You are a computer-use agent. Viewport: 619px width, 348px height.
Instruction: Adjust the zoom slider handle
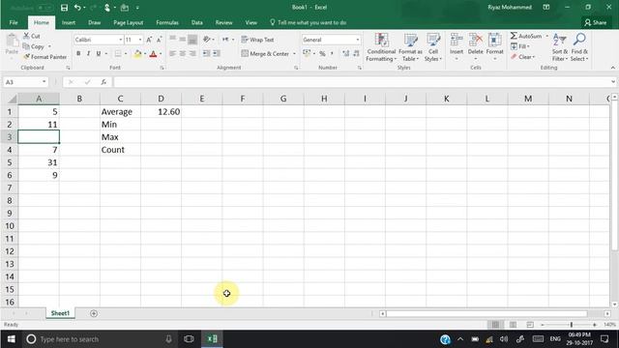571,325
